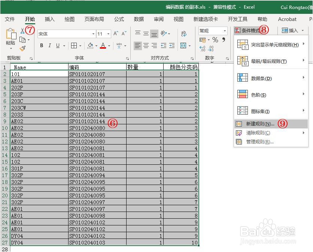Open number group dialog launcher

[x=227, y=58]
